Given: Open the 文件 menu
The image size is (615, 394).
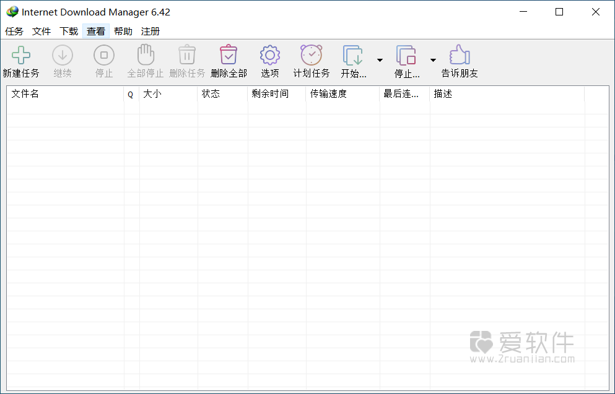Looking at the screenshot, I should pos(41,32).
